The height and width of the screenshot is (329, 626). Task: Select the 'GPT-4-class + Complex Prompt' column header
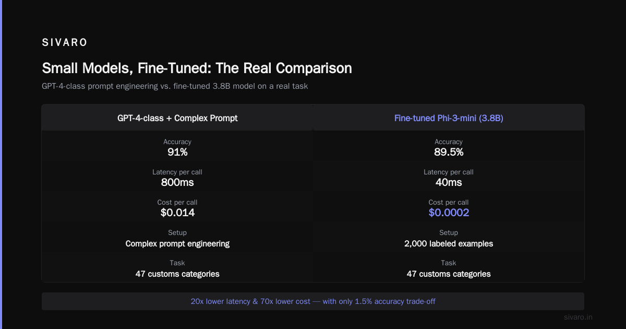tap(177, 118)
